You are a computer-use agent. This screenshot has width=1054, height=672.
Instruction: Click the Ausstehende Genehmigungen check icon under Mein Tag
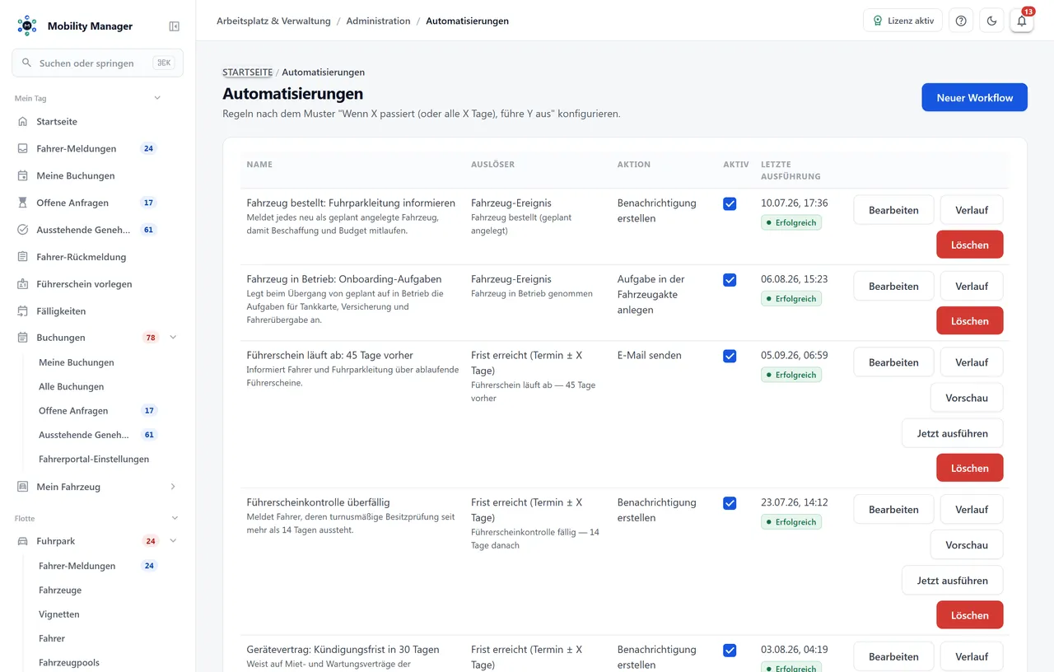[23, 230]
